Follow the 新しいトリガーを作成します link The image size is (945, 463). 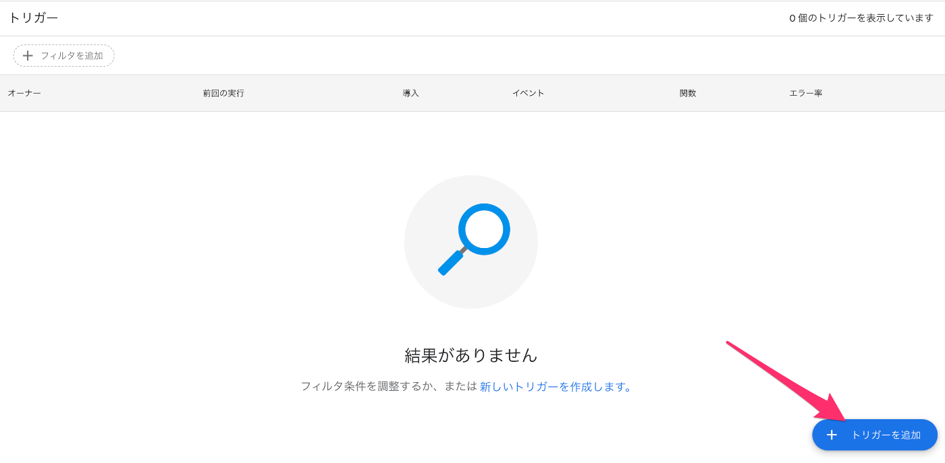pos(556,387)
